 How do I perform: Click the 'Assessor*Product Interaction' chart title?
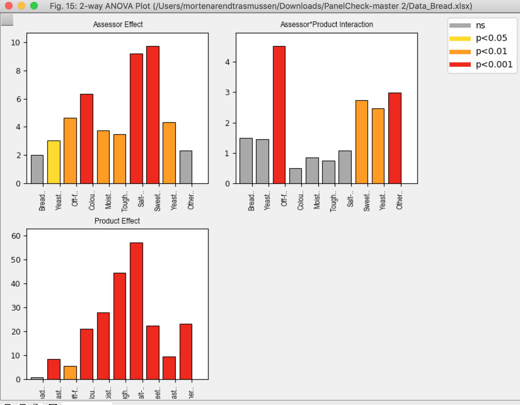[x=326, y=25]
